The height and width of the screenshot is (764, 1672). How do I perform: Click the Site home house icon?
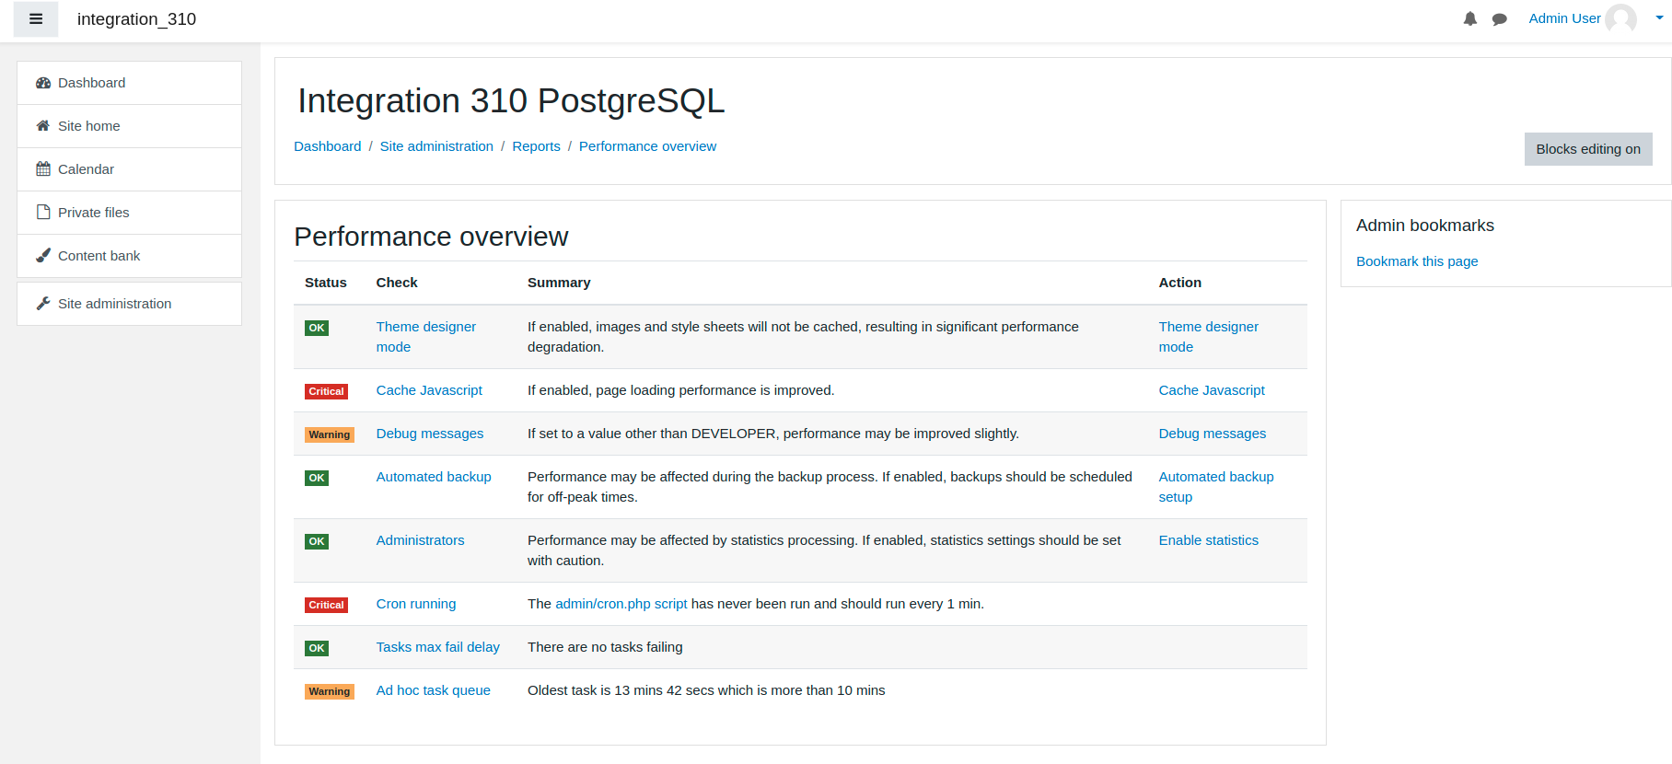point(43,126)
